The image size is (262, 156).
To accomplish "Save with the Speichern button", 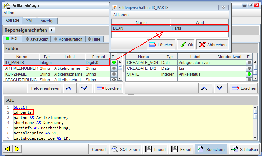I will coord(211,149).
